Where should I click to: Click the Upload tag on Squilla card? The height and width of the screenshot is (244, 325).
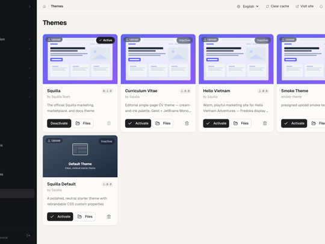(54, 39)
